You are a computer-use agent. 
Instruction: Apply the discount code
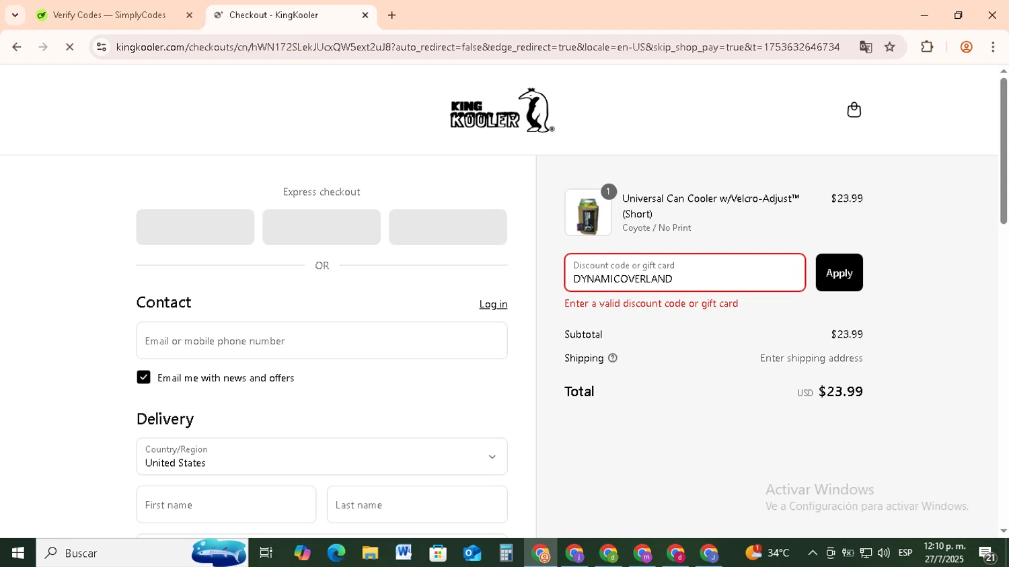pyautogui.click(x=839, y=272)
